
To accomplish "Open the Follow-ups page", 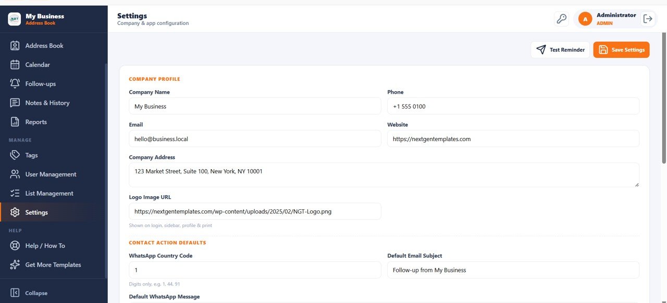I will click(53, 84).
